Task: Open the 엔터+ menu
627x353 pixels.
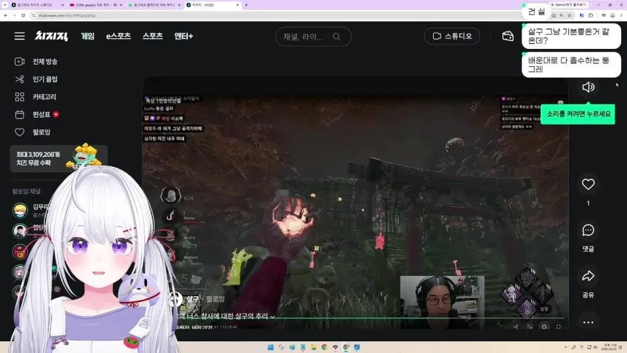Action: pyautogui.click(x=184, y=36)
